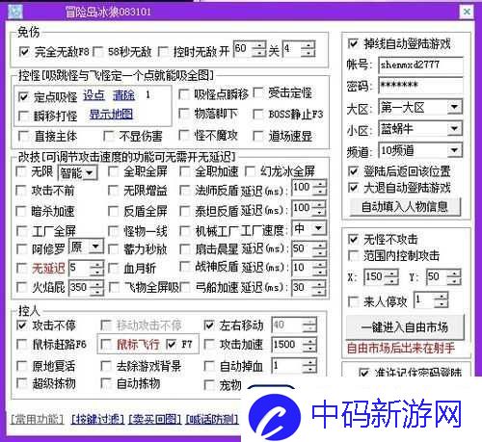The width and height of the screenshot is (482, 442).
Task: Enable 吸怪点瞬移 checkbox
Action: click(183, 94)
